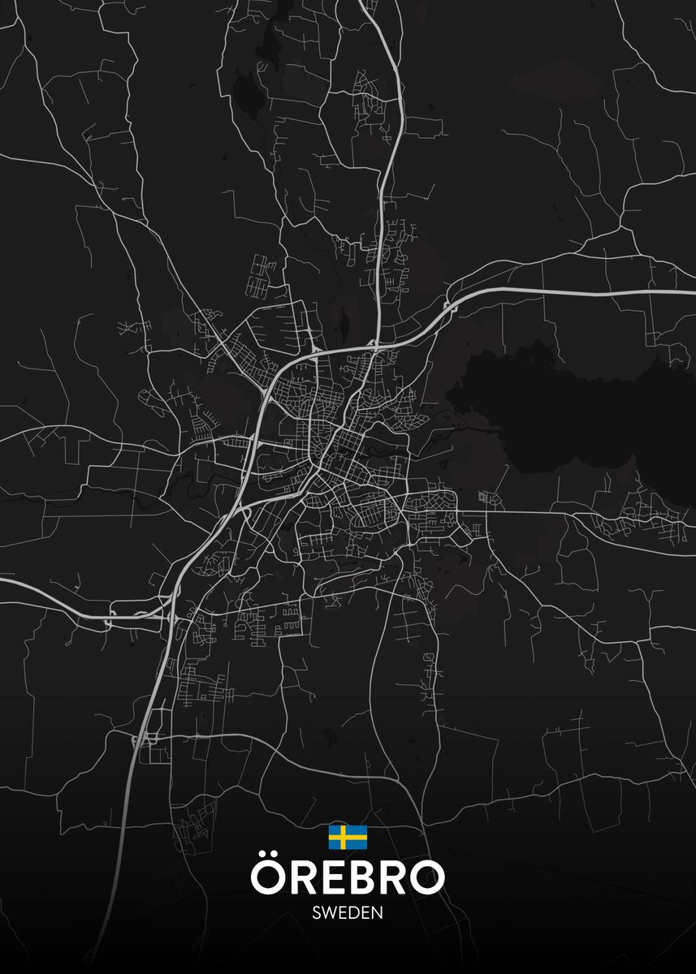Click the yellow cross on the flag
Image resolution: width=696 pixels, height=974 pixels.
point(344,837)
